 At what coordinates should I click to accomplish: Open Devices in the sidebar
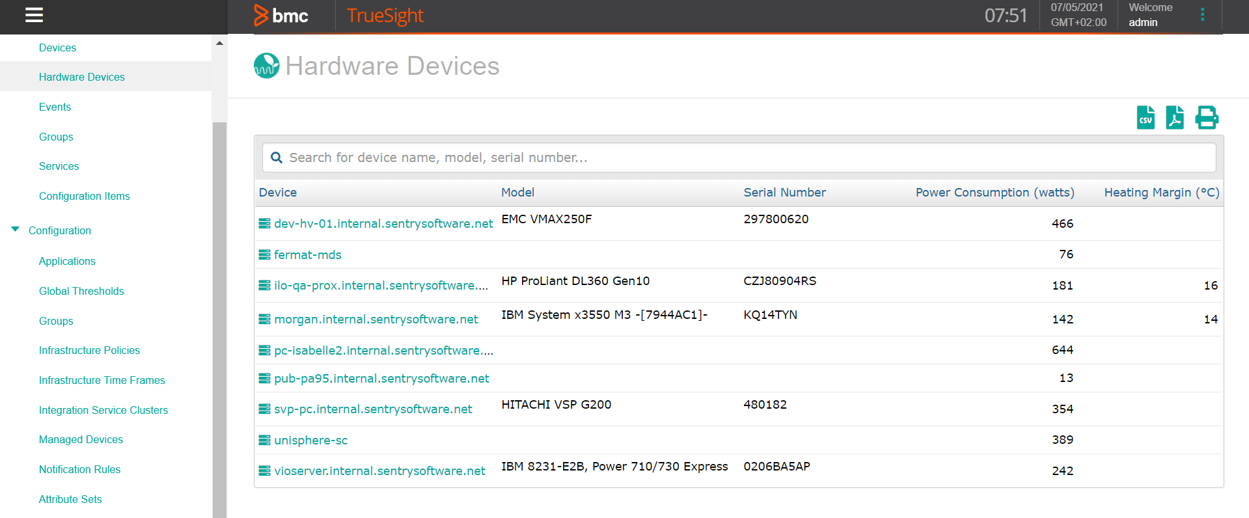point(57,48)
